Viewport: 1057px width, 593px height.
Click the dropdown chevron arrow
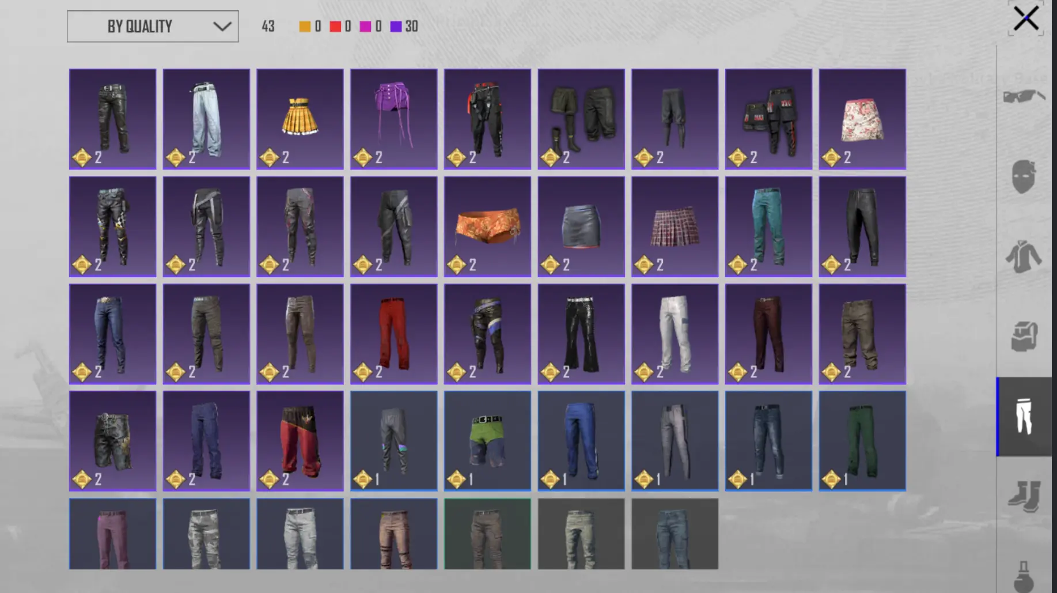coord(222,27)
